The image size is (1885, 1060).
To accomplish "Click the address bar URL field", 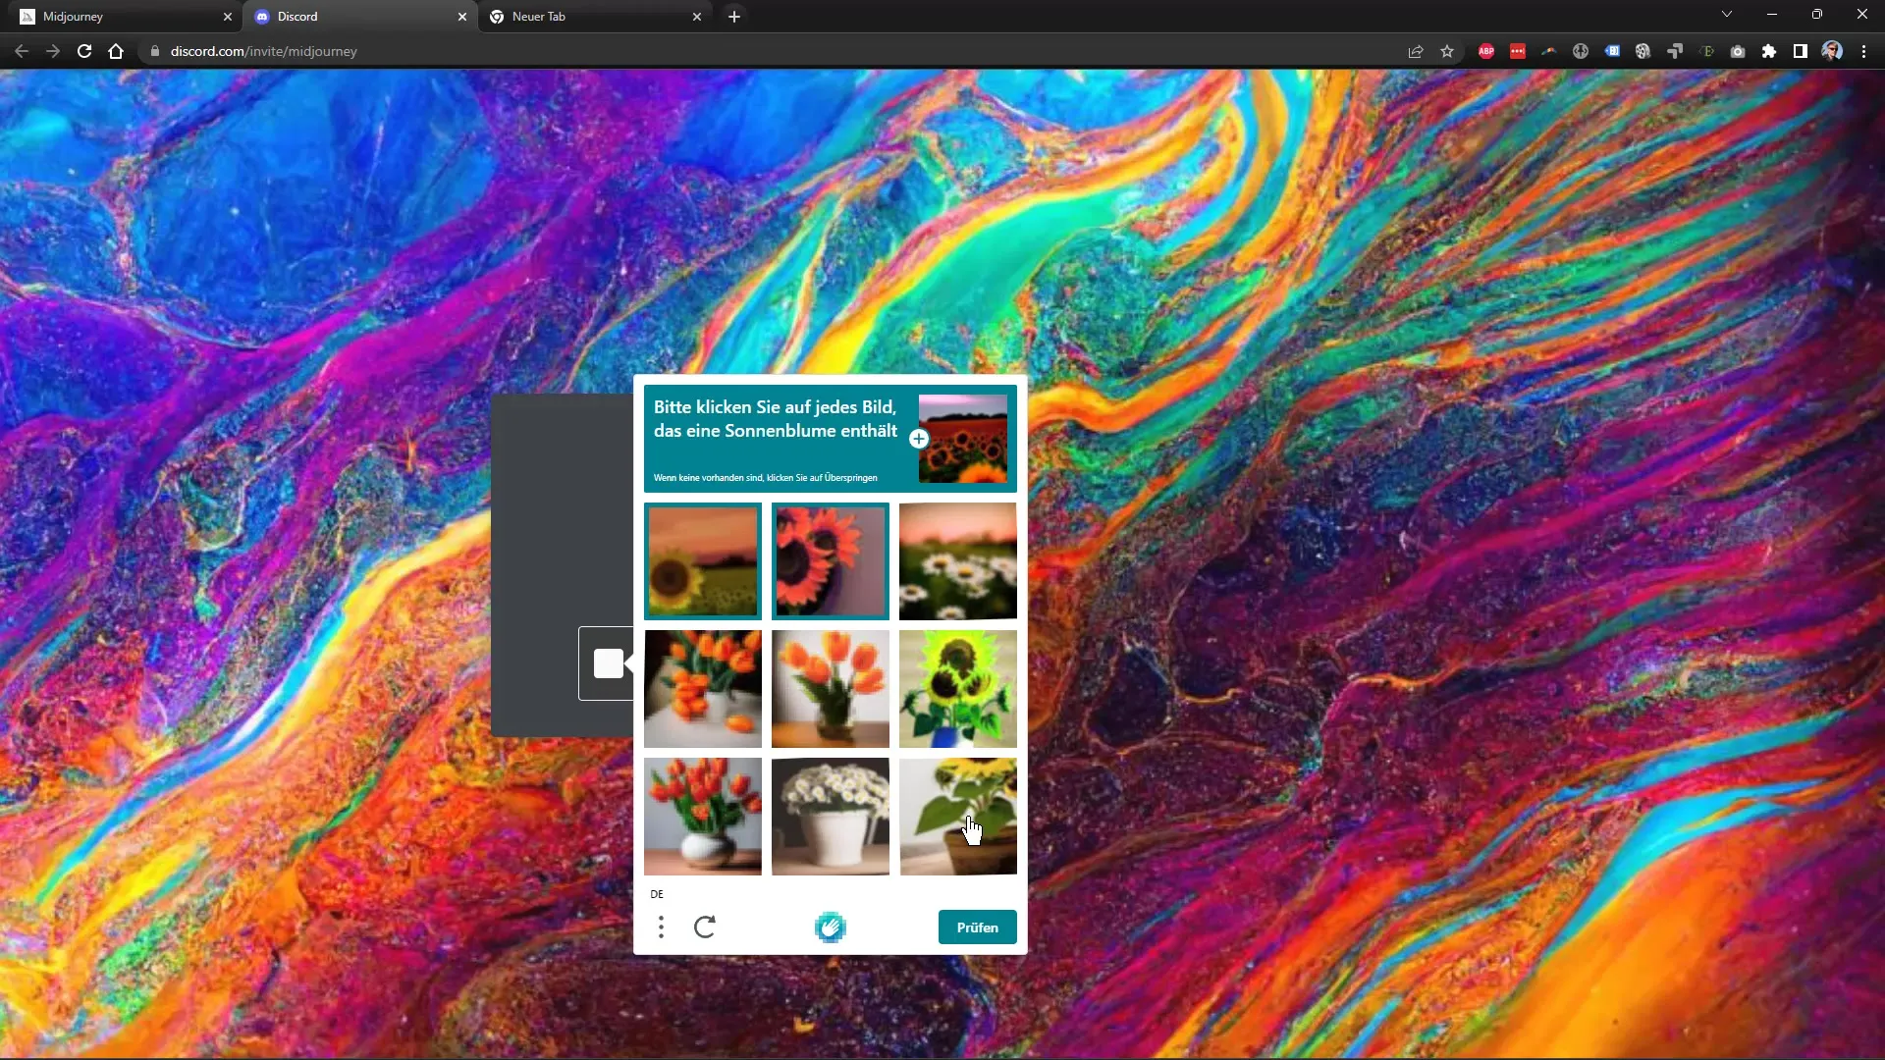I will 776,51.
